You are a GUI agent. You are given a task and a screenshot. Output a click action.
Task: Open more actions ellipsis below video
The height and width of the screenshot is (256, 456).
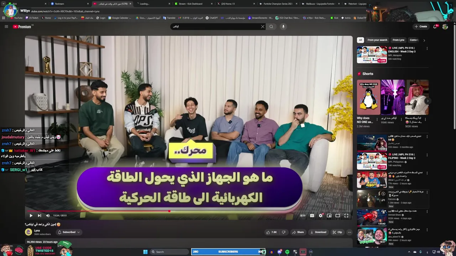click(349, 232)
